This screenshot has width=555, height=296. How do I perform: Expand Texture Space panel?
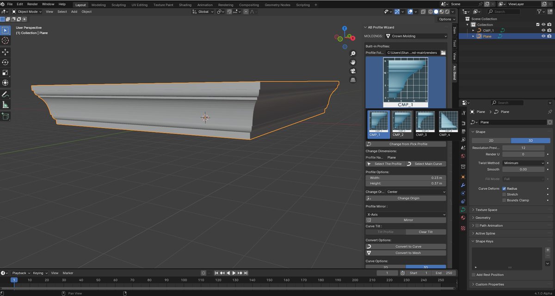[x=487, y=210]
